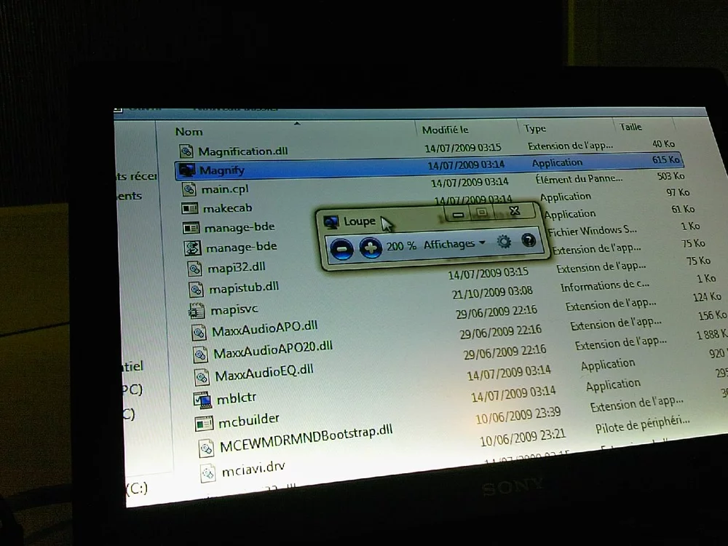Sort by the Modifié le column header
Viewport: 728px width, 546px height.
coord(446,130)
